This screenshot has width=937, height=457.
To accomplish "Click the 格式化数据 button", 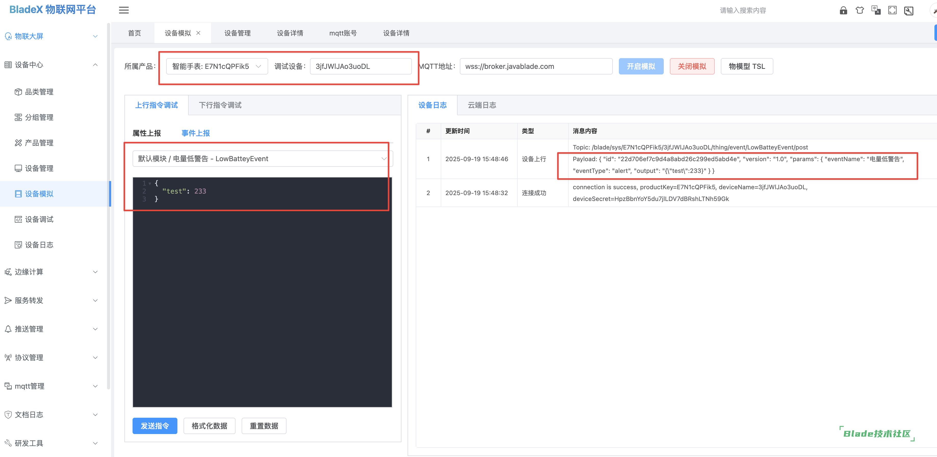I will 210,426.
